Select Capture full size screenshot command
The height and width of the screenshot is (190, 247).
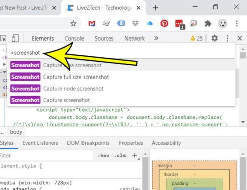point(121,77)
